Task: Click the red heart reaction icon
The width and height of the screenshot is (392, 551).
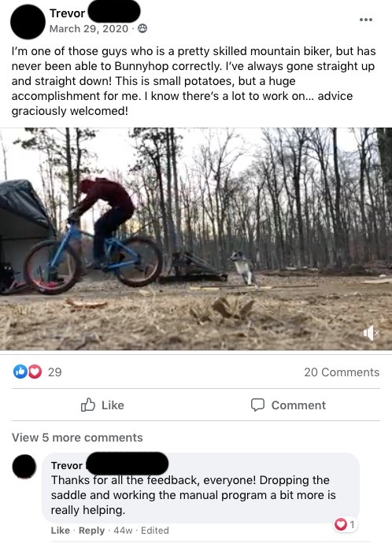Action: pos(35,372)
